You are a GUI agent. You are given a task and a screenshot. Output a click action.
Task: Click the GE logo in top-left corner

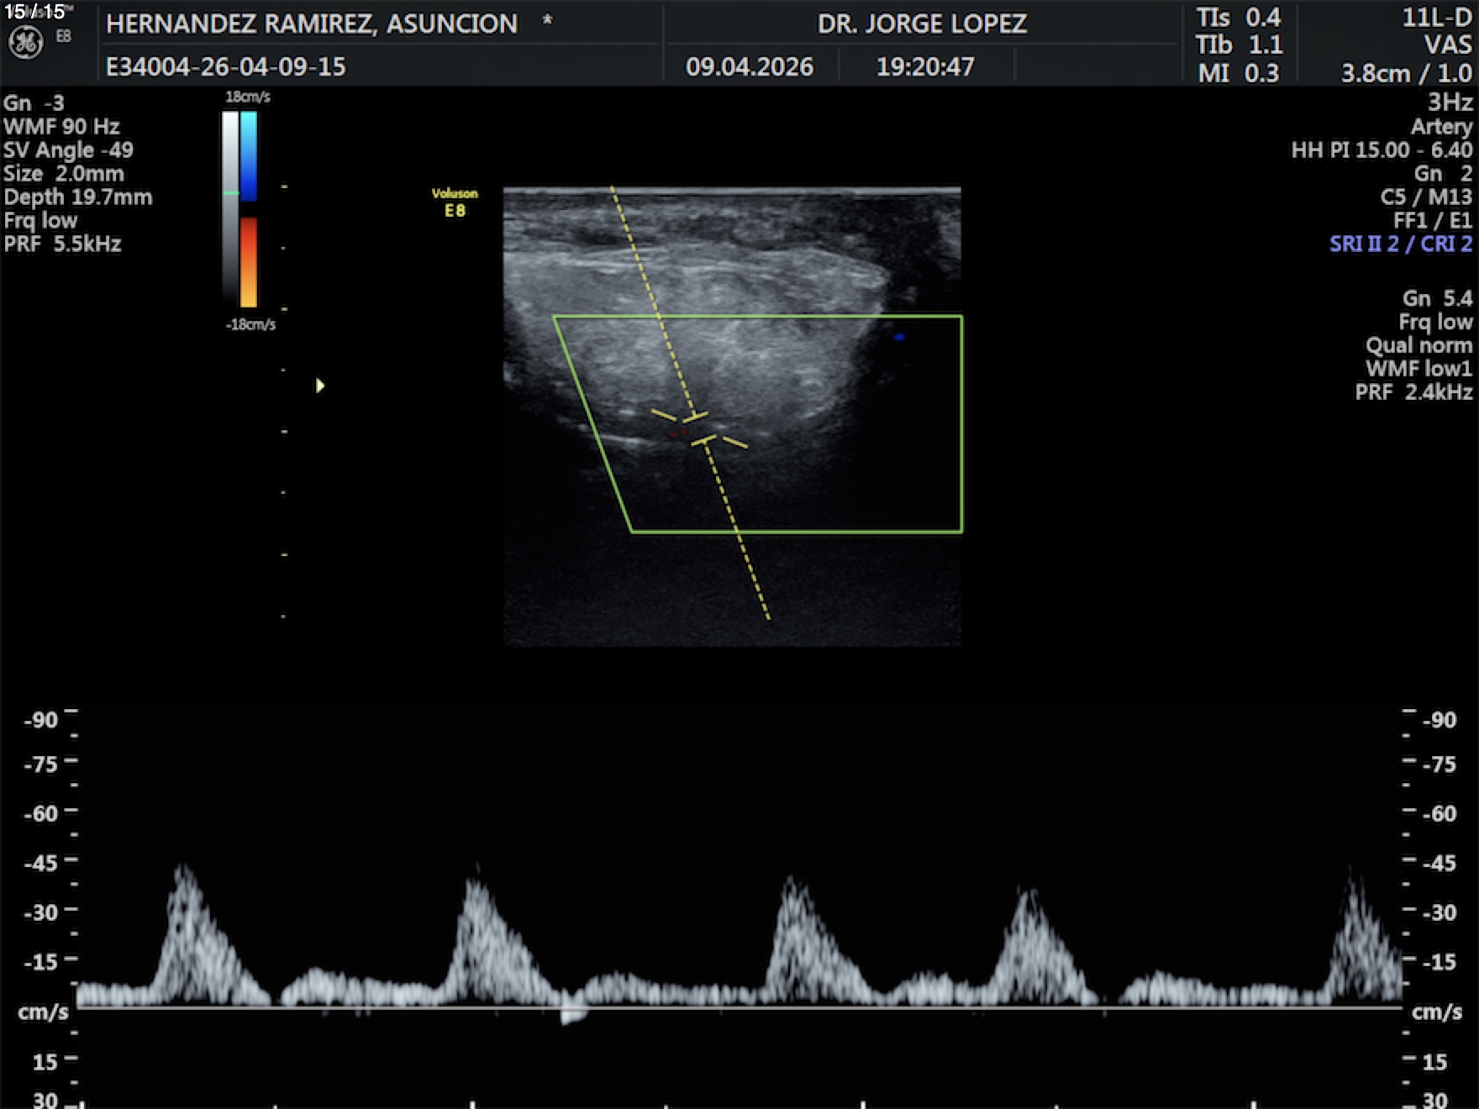(x=25, y=42)
